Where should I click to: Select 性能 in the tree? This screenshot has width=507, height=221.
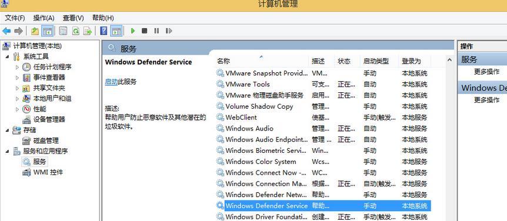[x=40, y=109]
